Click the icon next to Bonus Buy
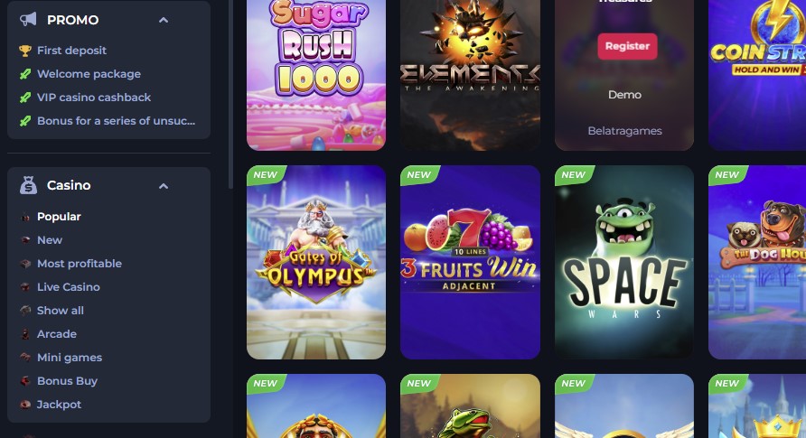806x438 pixels. point(25,381)
